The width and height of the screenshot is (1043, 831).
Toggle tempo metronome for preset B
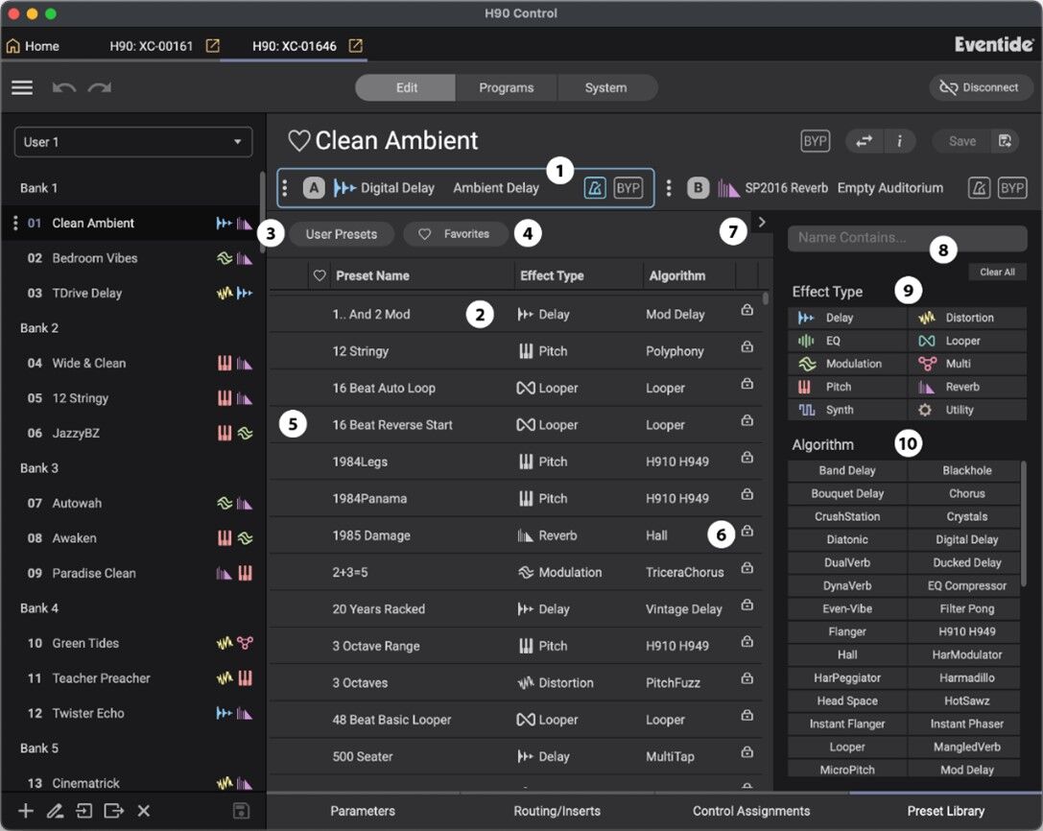pos(979,188)
